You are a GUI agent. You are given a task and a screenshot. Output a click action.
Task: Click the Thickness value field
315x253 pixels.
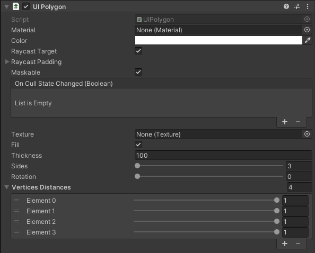coord(223,156)
